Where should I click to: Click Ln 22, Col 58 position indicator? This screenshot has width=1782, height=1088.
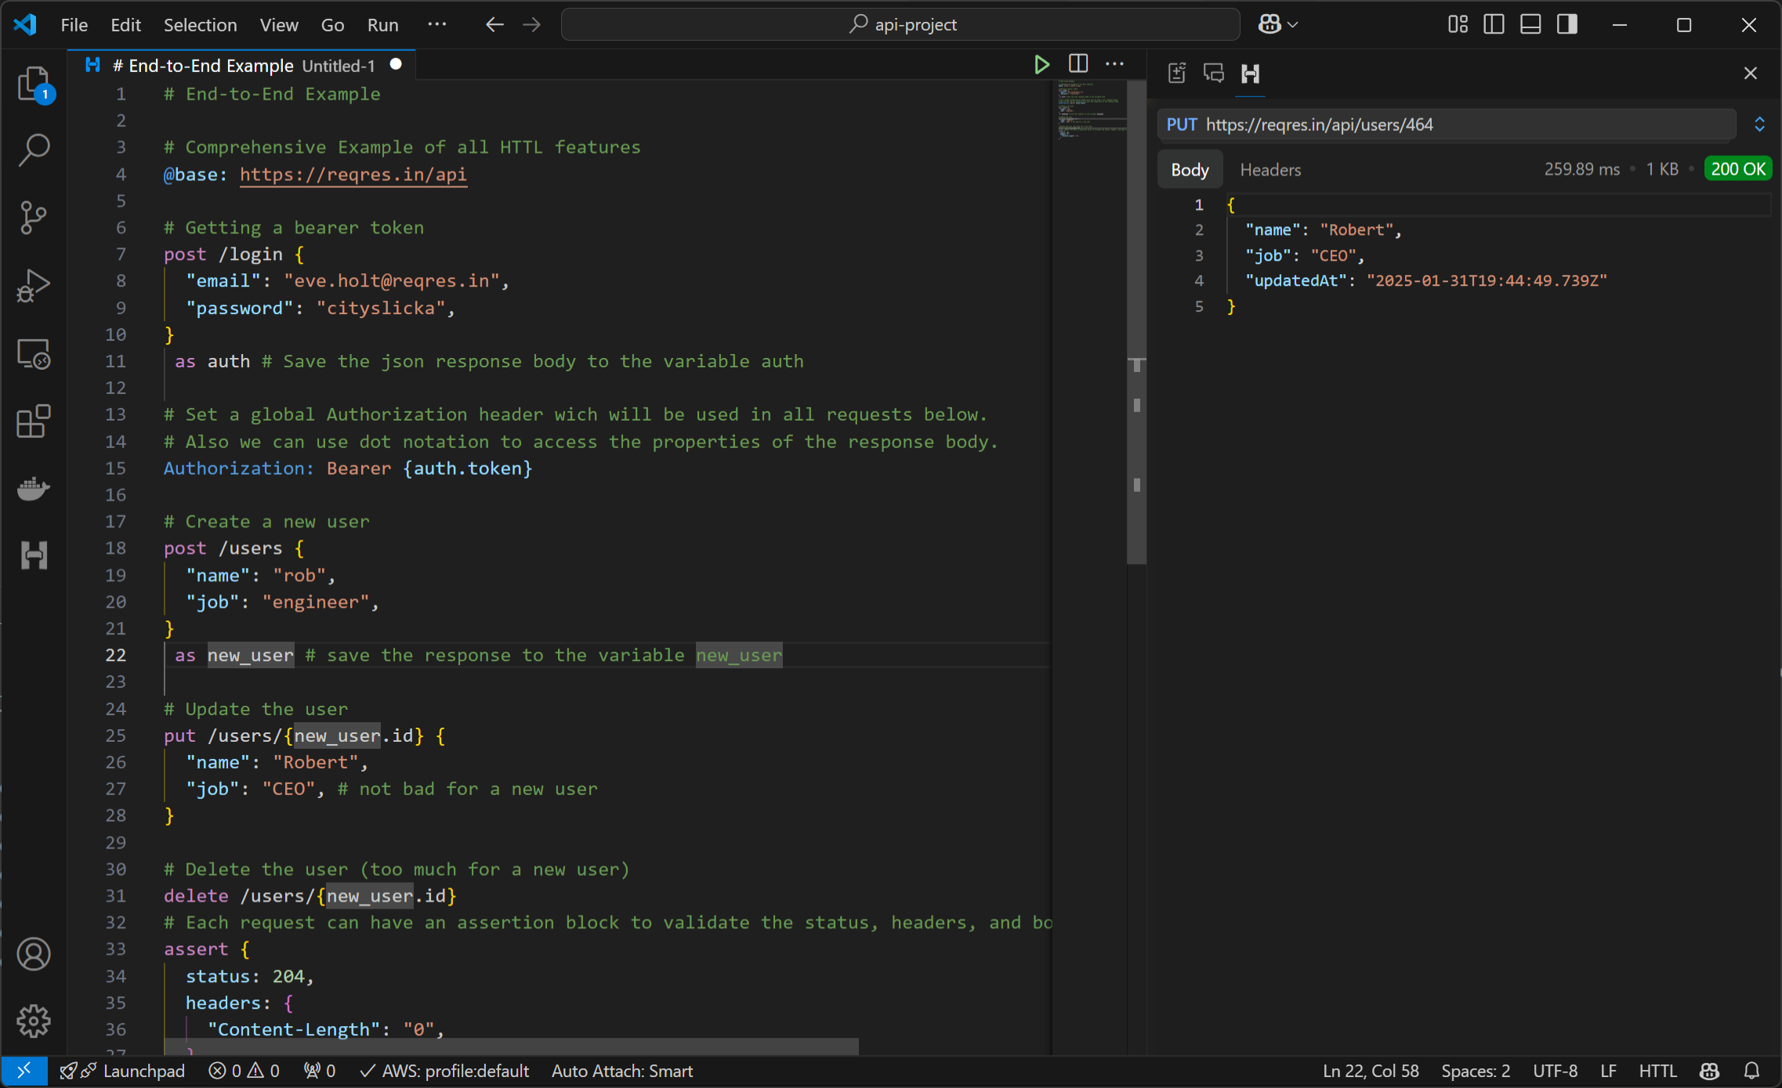(1371, 1071)
